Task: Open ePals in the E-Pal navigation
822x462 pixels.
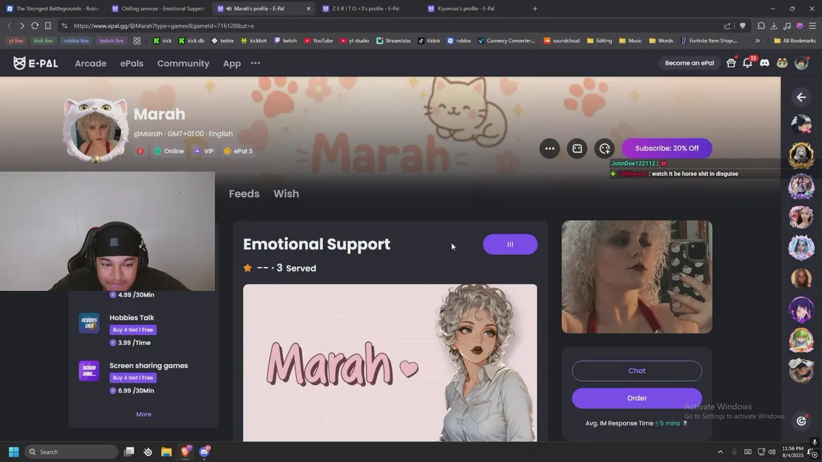Action: [132, 63]
